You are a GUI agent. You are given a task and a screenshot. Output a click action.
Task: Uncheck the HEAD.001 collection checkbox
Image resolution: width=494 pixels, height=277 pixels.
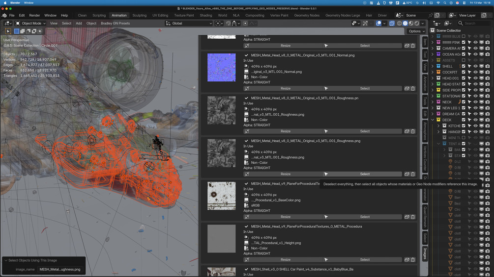(464, 78)
